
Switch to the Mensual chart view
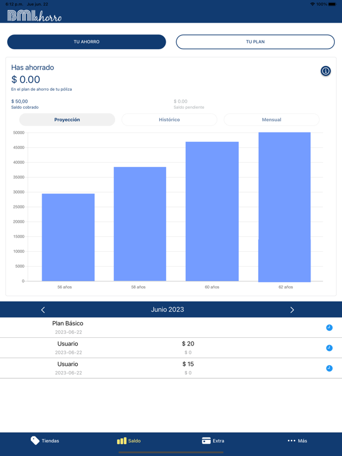pos(271,119)
